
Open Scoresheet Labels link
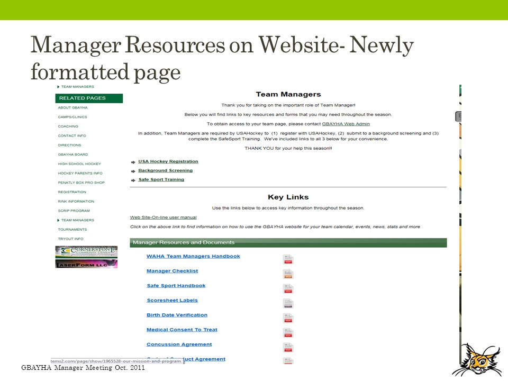[172, 301]
